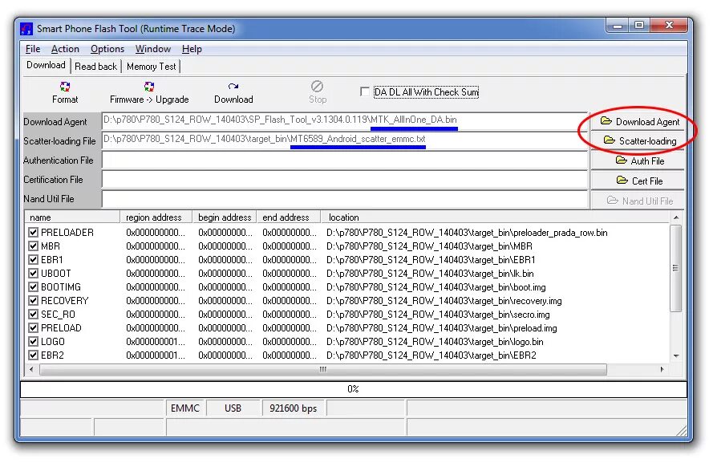The width and height of the screenshot is (713, 463).
Task: Uncheck the SEC_RO partition
Action: tap(33, 315)
